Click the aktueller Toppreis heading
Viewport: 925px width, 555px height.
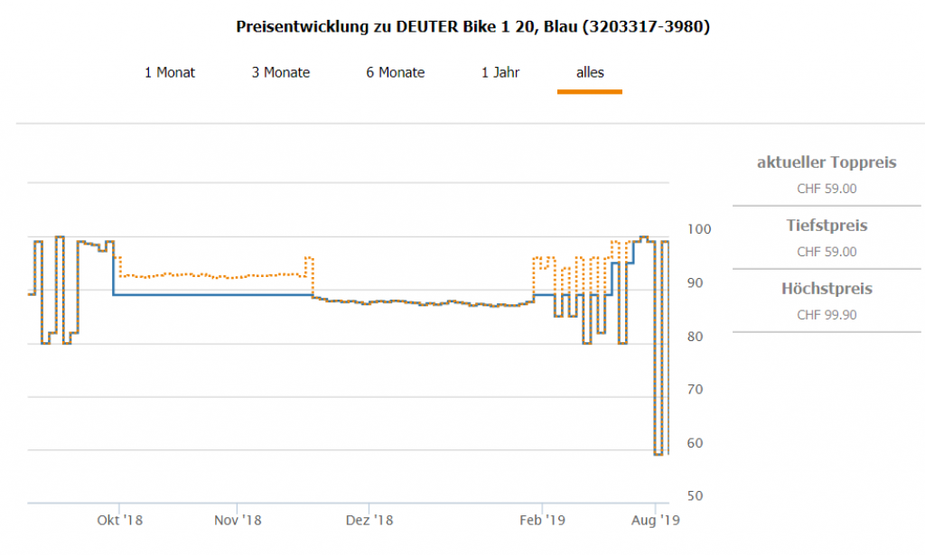pos(826,162)
